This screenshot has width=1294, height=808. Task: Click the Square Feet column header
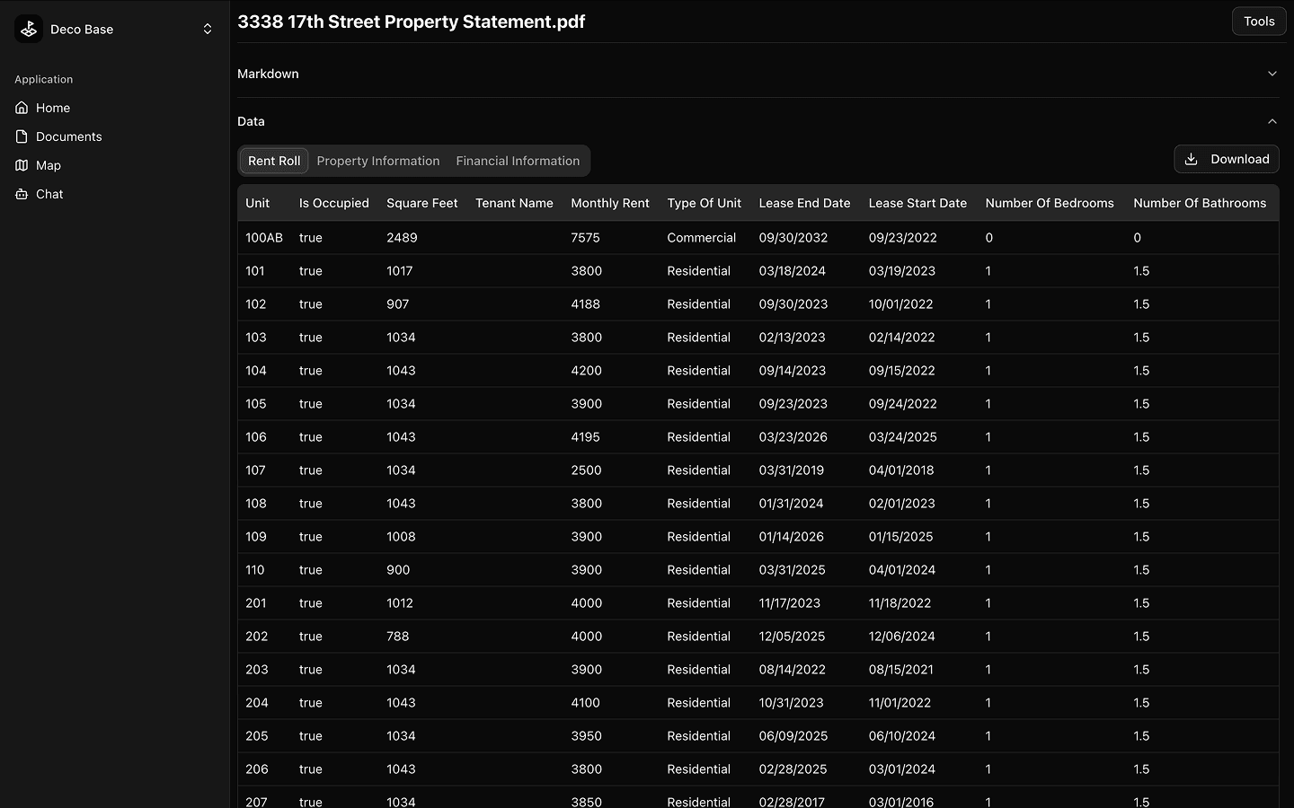pos(422,203)
